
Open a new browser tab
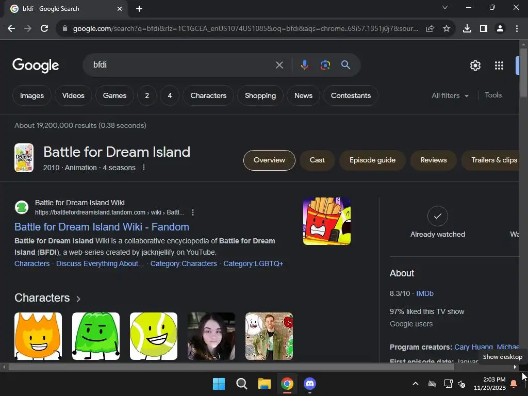point(139,9)
